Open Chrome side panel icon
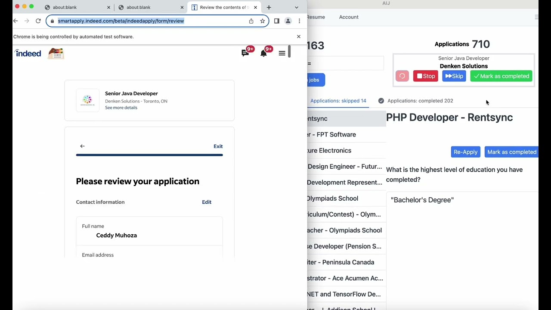This screenshot has width=551, height=310. [277, 21]
